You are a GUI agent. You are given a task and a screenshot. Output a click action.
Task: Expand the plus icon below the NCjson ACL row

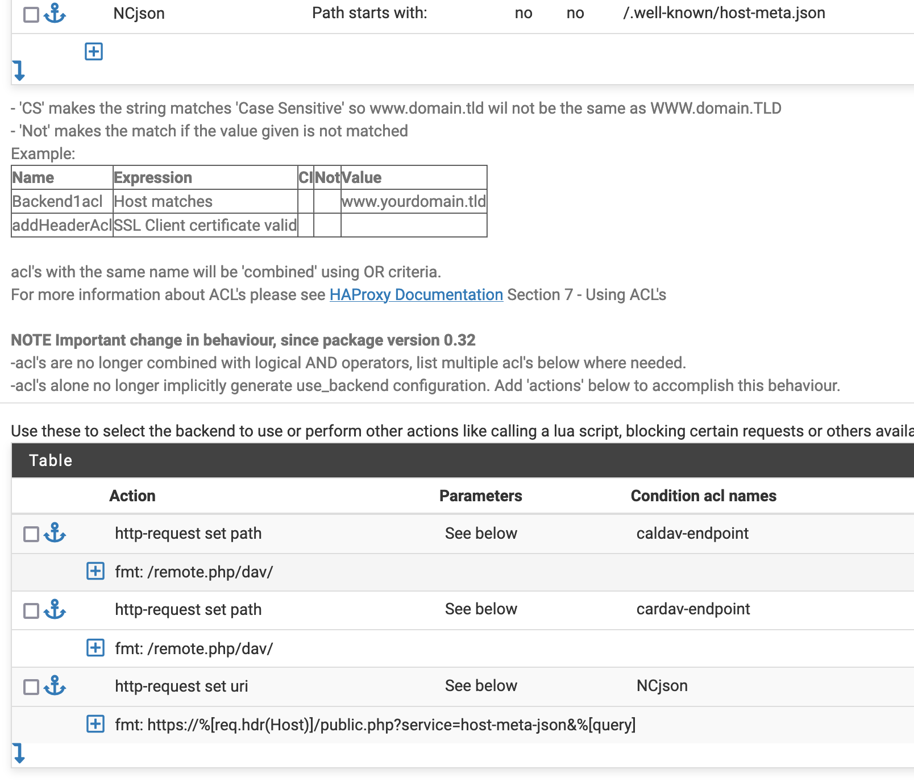[94, 52]
